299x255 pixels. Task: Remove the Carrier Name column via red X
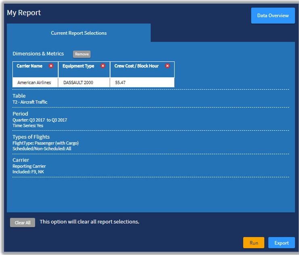tap(51, 66)
